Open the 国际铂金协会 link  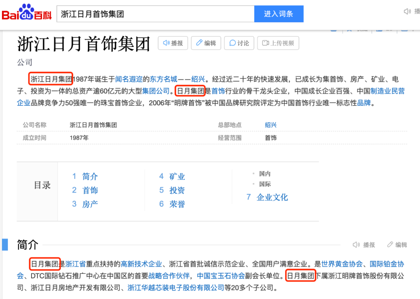387,264
